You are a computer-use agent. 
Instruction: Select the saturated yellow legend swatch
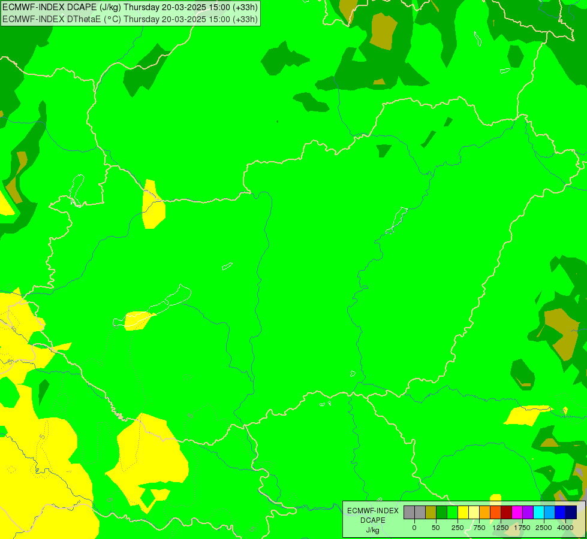[x=463, y=513]
